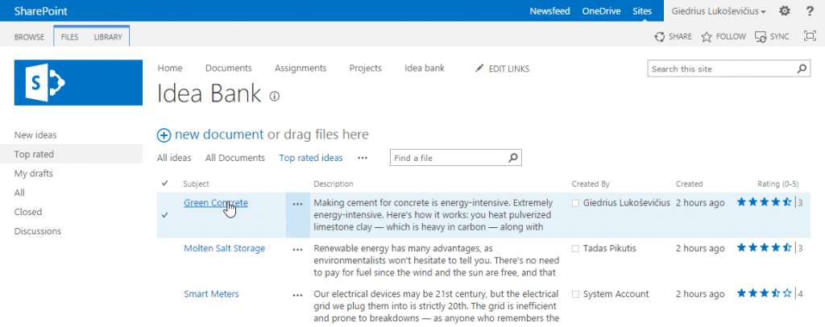Tick the presence box beside System Account

tap(575, 295)
